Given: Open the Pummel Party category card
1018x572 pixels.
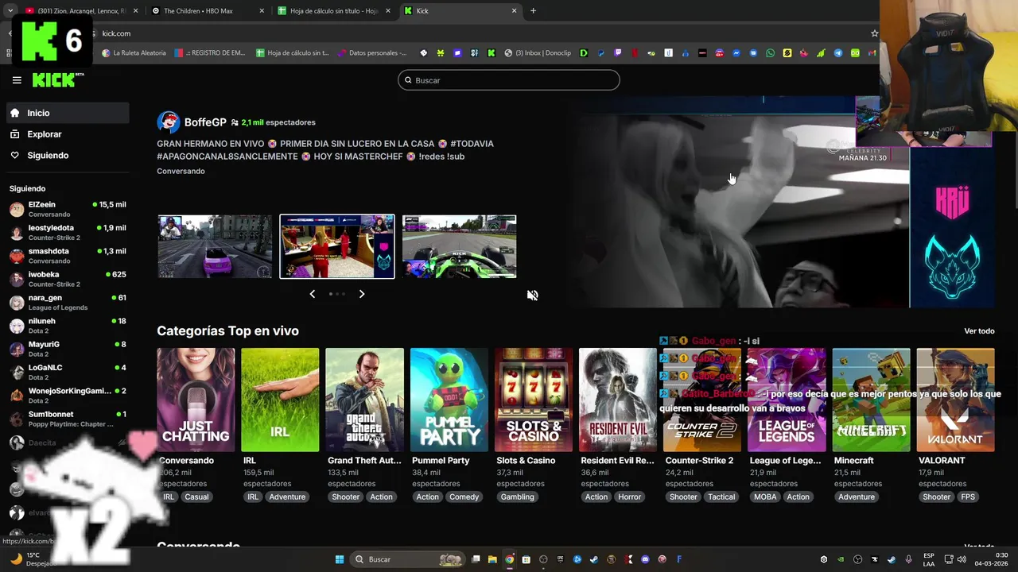Looking at the screenshot, I should click(x=449, y=400).
